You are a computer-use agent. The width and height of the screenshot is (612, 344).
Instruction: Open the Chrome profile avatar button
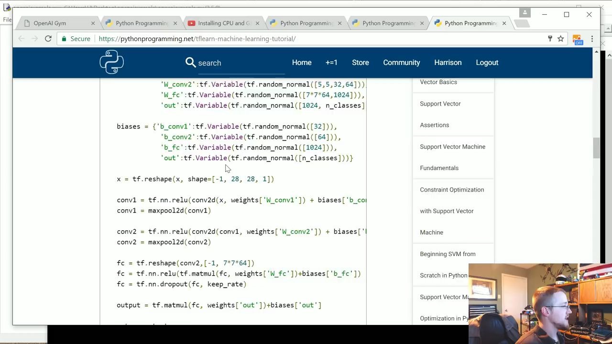click(525, 13)
